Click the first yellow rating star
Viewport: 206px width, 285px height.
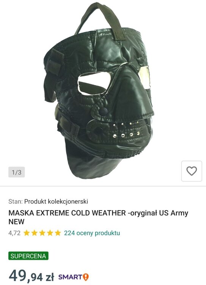tap(27, 233)
